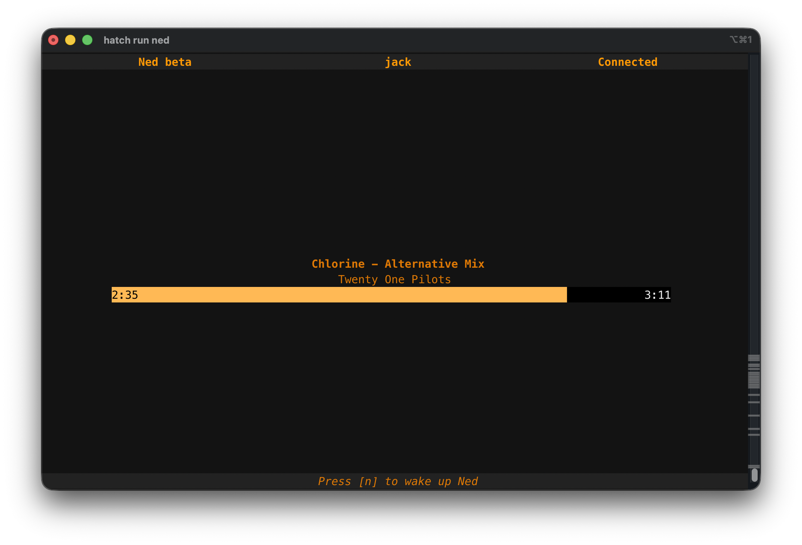Click the white scrollbar thumb at bottom right

(x=754, y=475)
